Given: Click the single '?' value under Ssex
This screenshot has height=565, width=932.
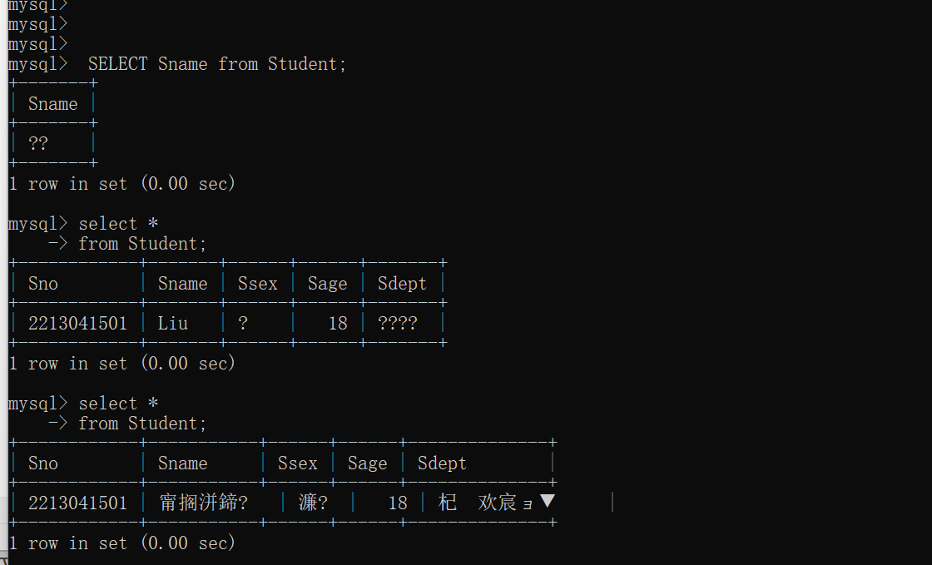Looking at the screenshot, I should tap(242, 324).
